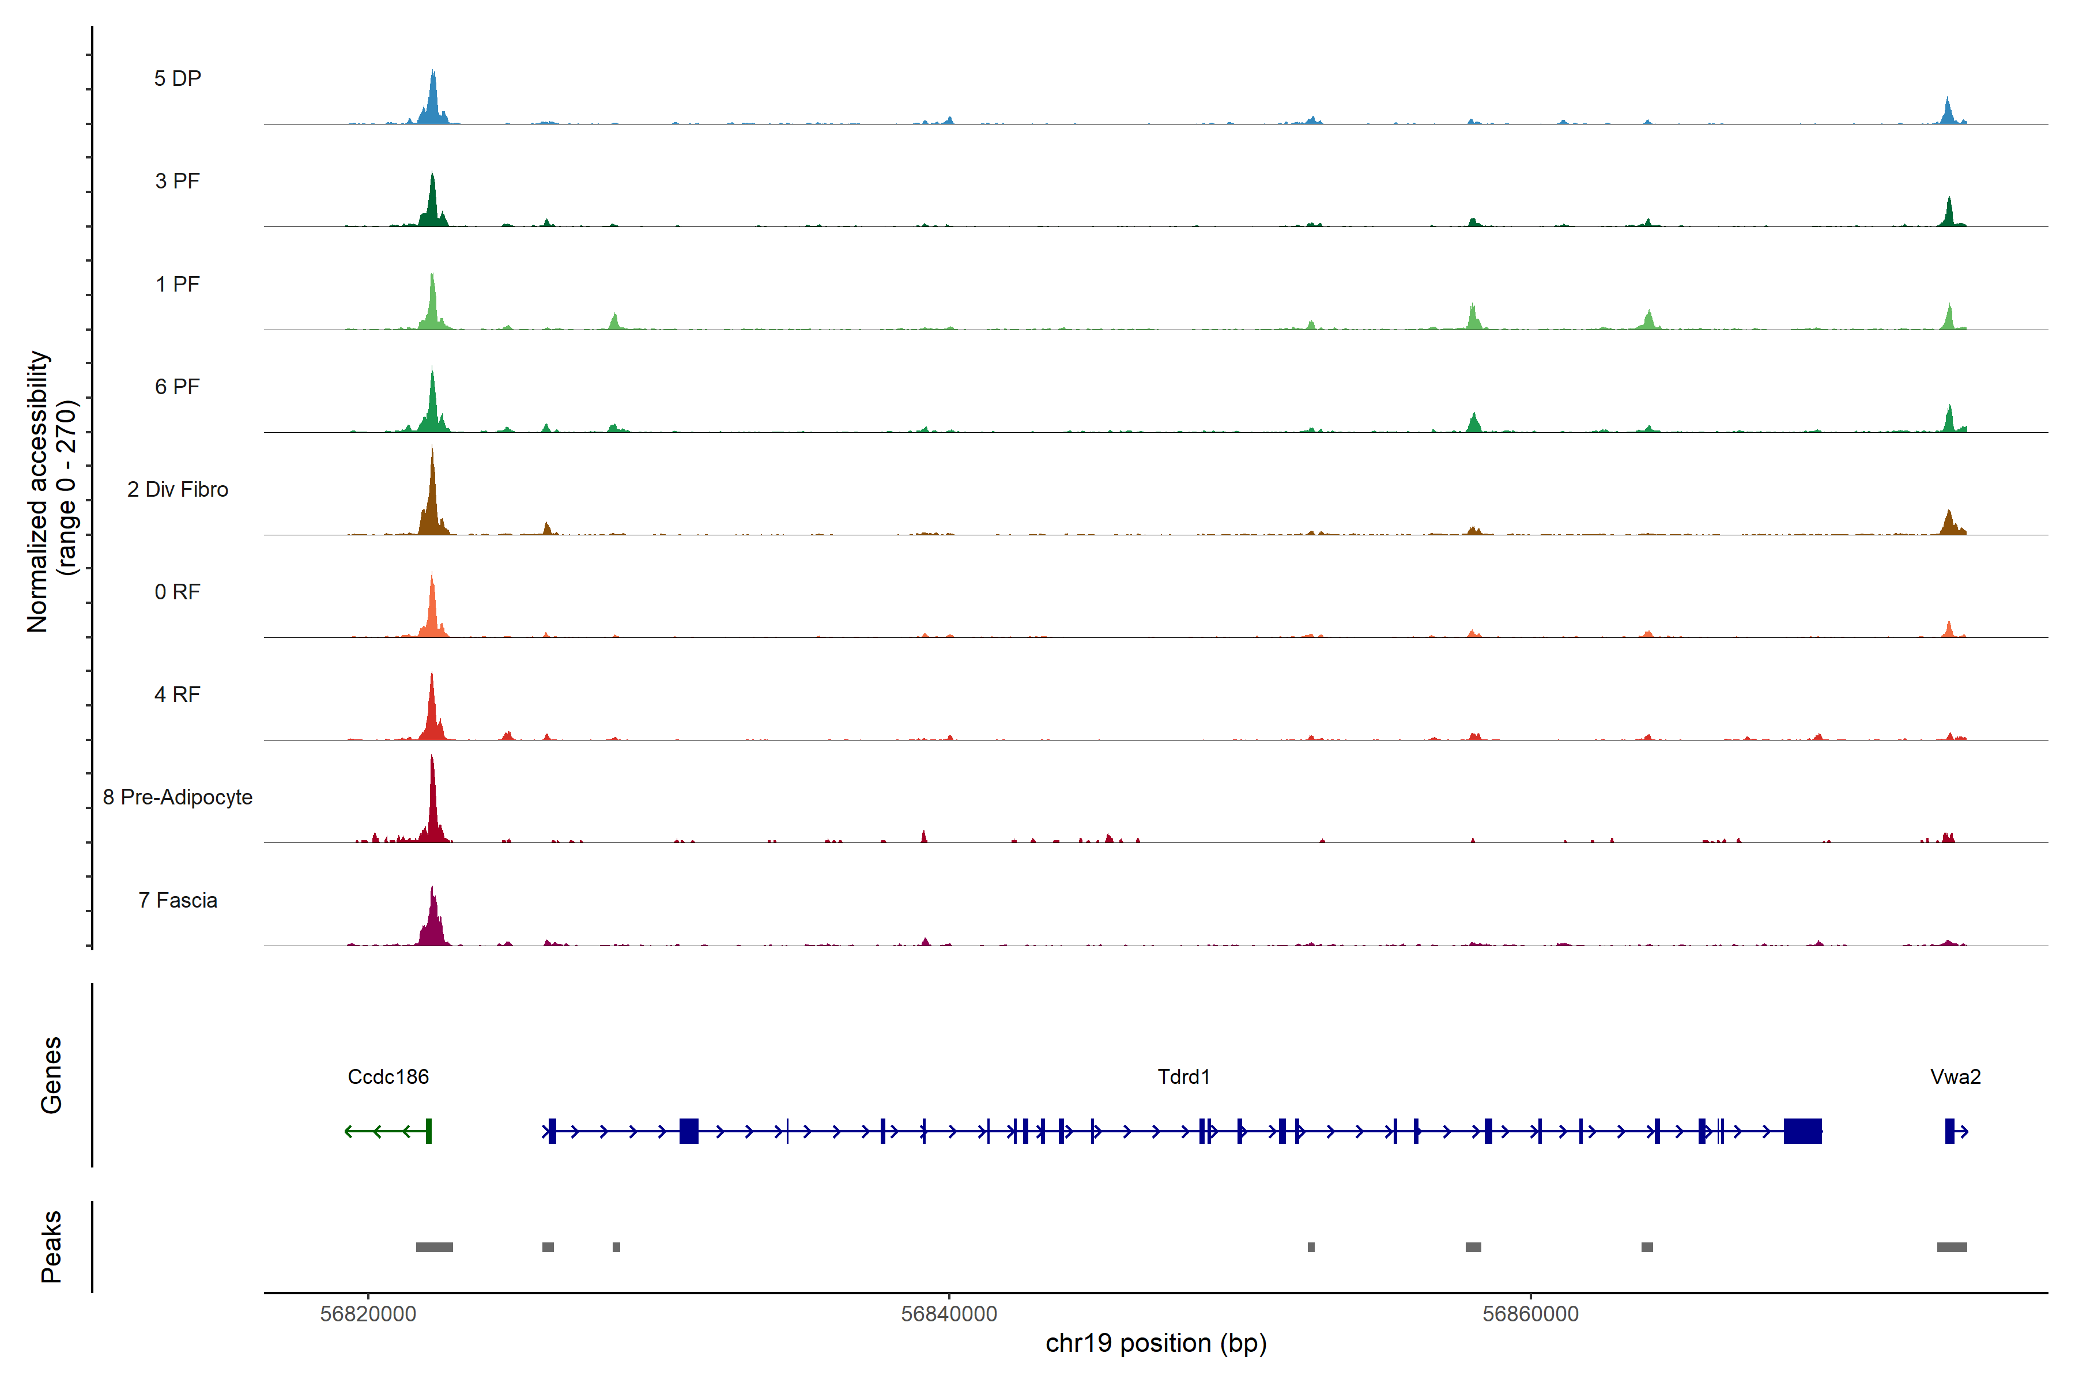The height and width of the screenshot is (1383, 2075).
Task: Click the 56840000 axis tick label
Action: (x=948, y=1313)
